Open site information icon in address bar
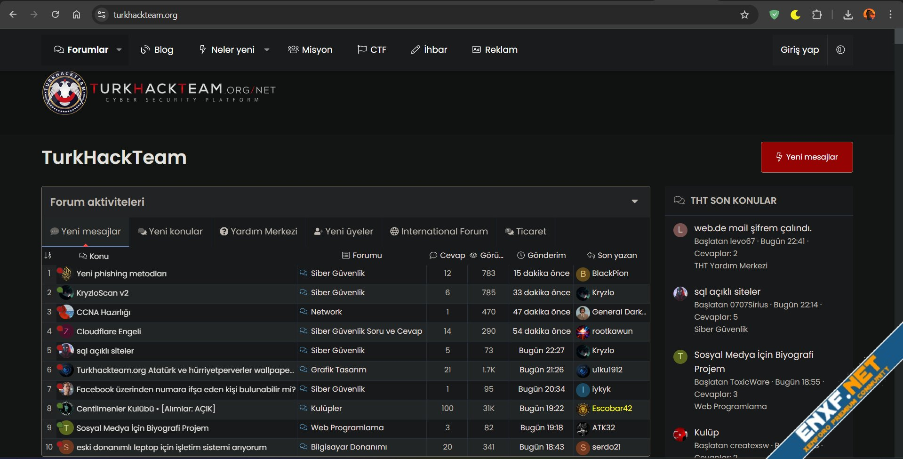Screen dimensions: 903x459 (101, 15)
